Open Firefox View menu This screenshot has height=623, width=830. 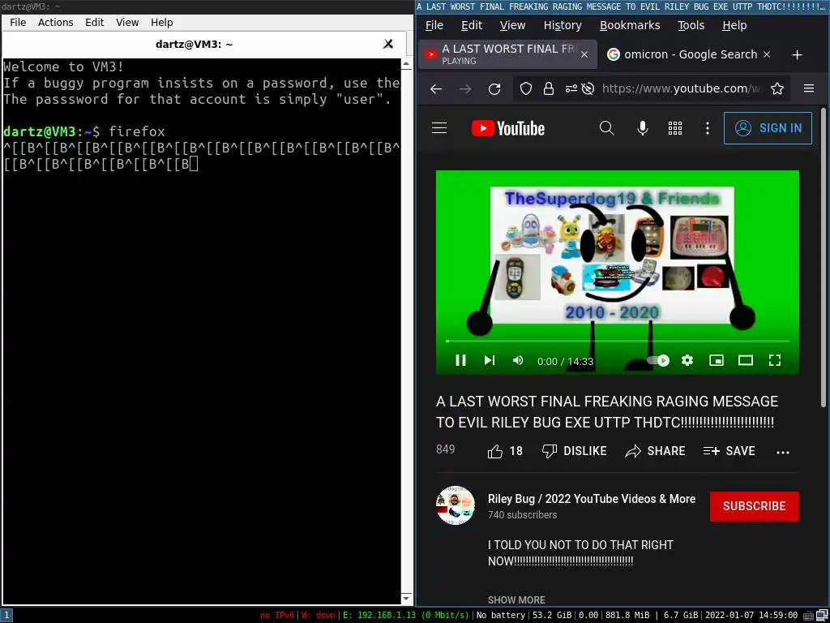click(x=512, y=25)
